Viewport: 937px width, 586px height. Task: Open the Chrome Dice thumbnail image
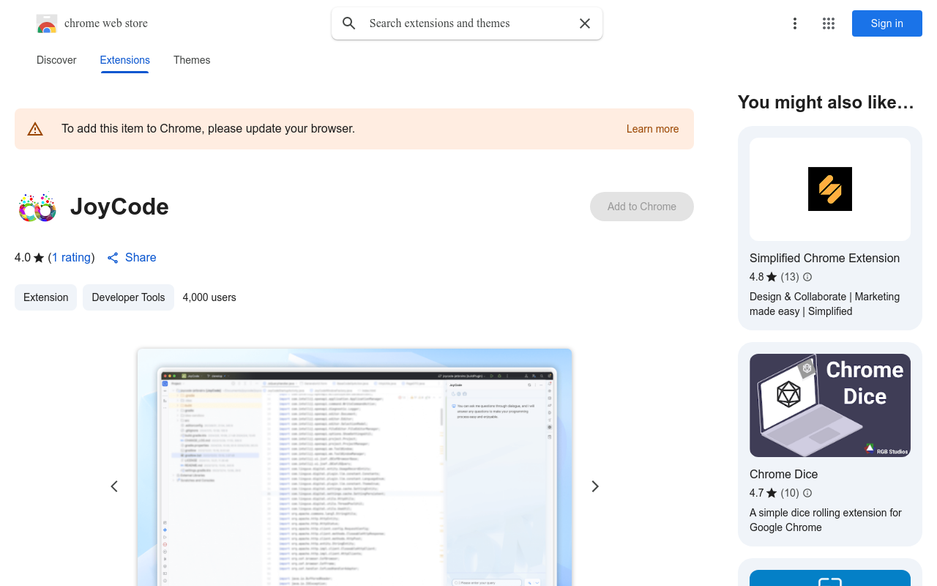830,405
